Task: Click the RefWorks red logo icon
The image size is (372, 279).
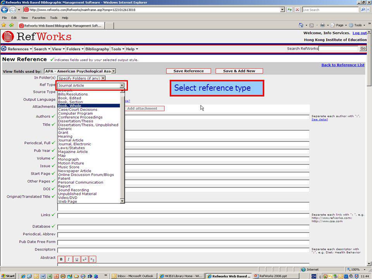Action: pos(8,36)
